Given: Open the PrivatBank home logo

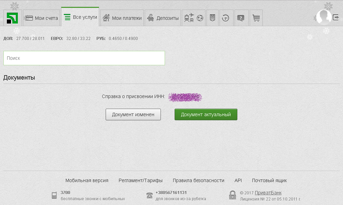Looking at the screenshot, I should point(12,18).
